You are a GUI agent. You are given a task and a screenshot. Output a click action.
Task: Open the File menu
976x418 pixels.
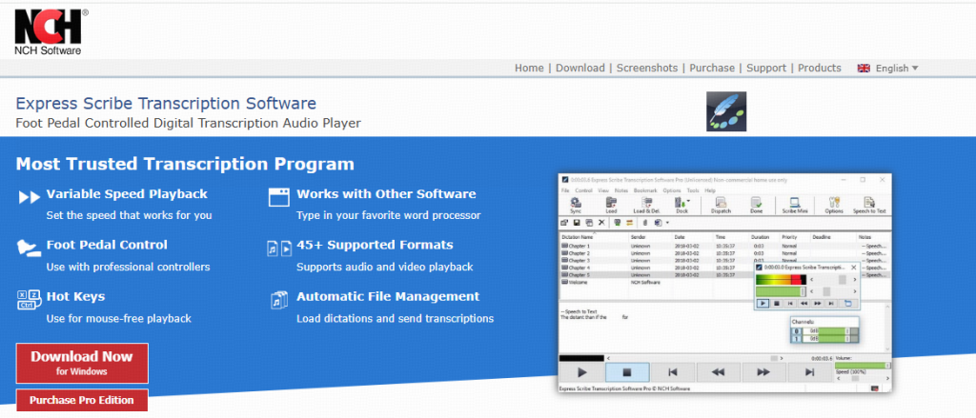(565, 190)
